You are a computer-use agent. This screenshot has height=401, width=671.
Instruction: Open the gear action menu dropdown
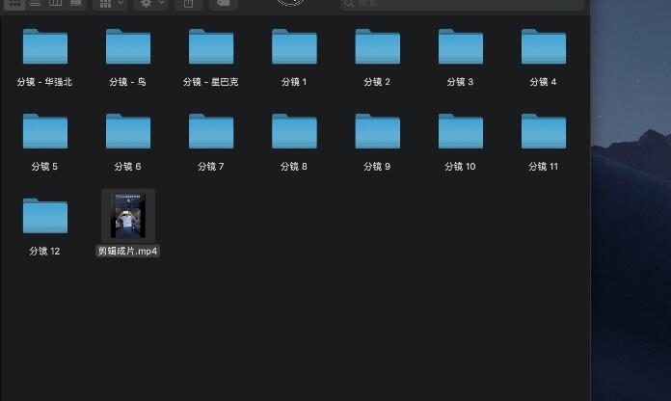150,4
